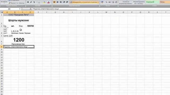This screenshot has width=170, height=95.
Task: Apply red font color
Action: click(49, 2)
